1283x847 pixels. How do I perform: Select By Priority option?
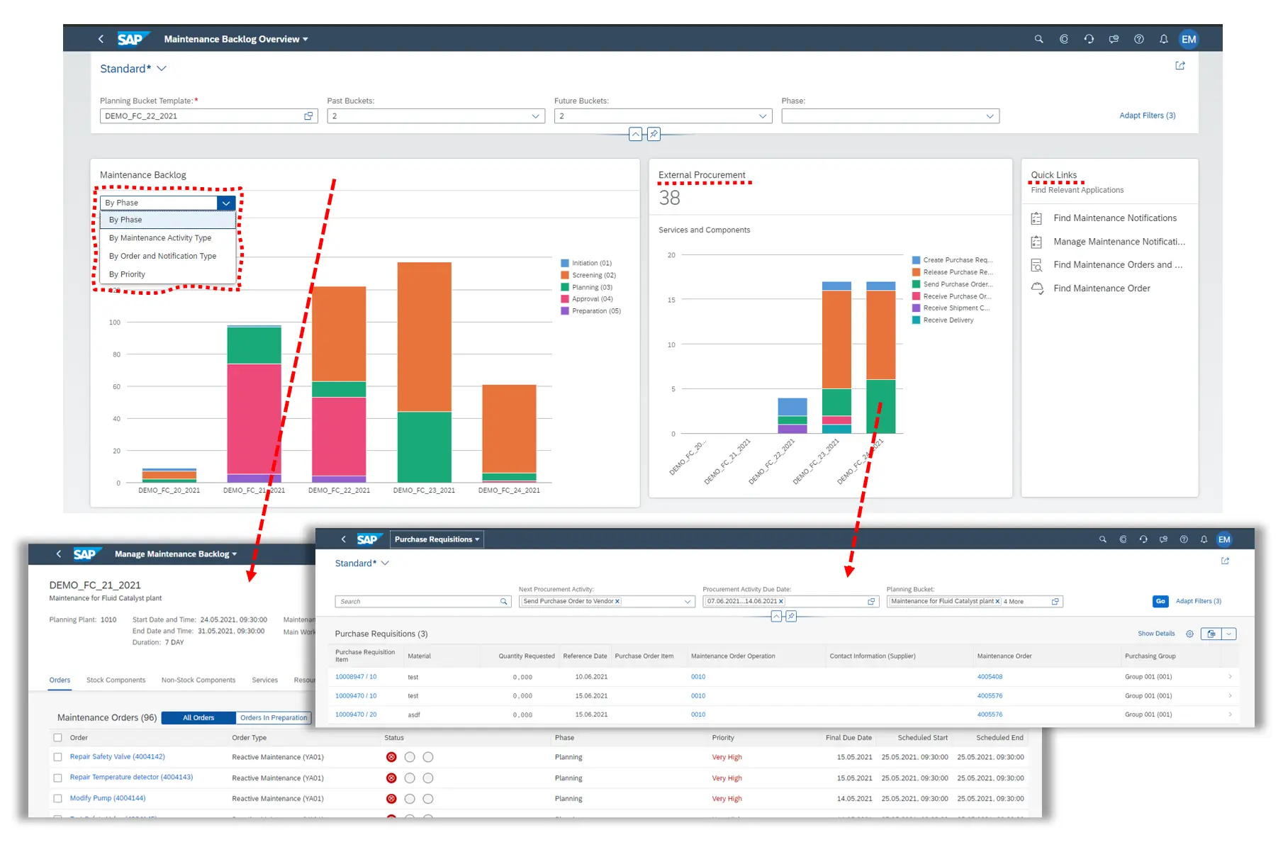click(x=168, y=274)
